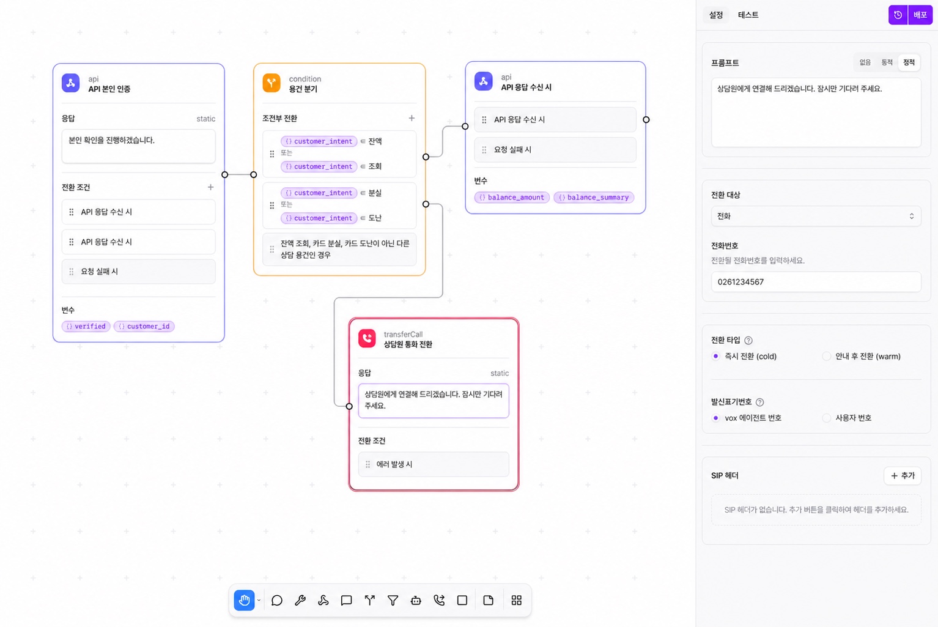Select the vox 에이전트 번호 radio option
This screenshot has height=627, width=938.
pyautogui.click(x=715, y=418)
